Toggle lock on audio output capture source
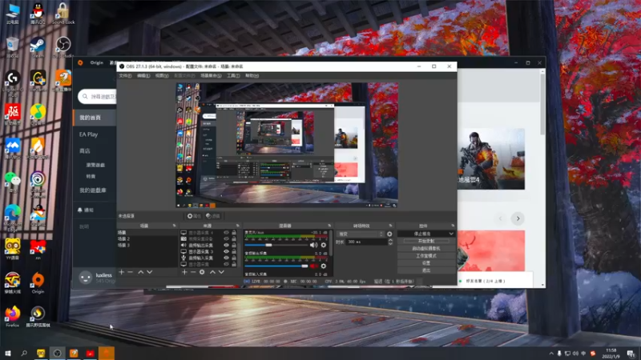 pos(234,246)
